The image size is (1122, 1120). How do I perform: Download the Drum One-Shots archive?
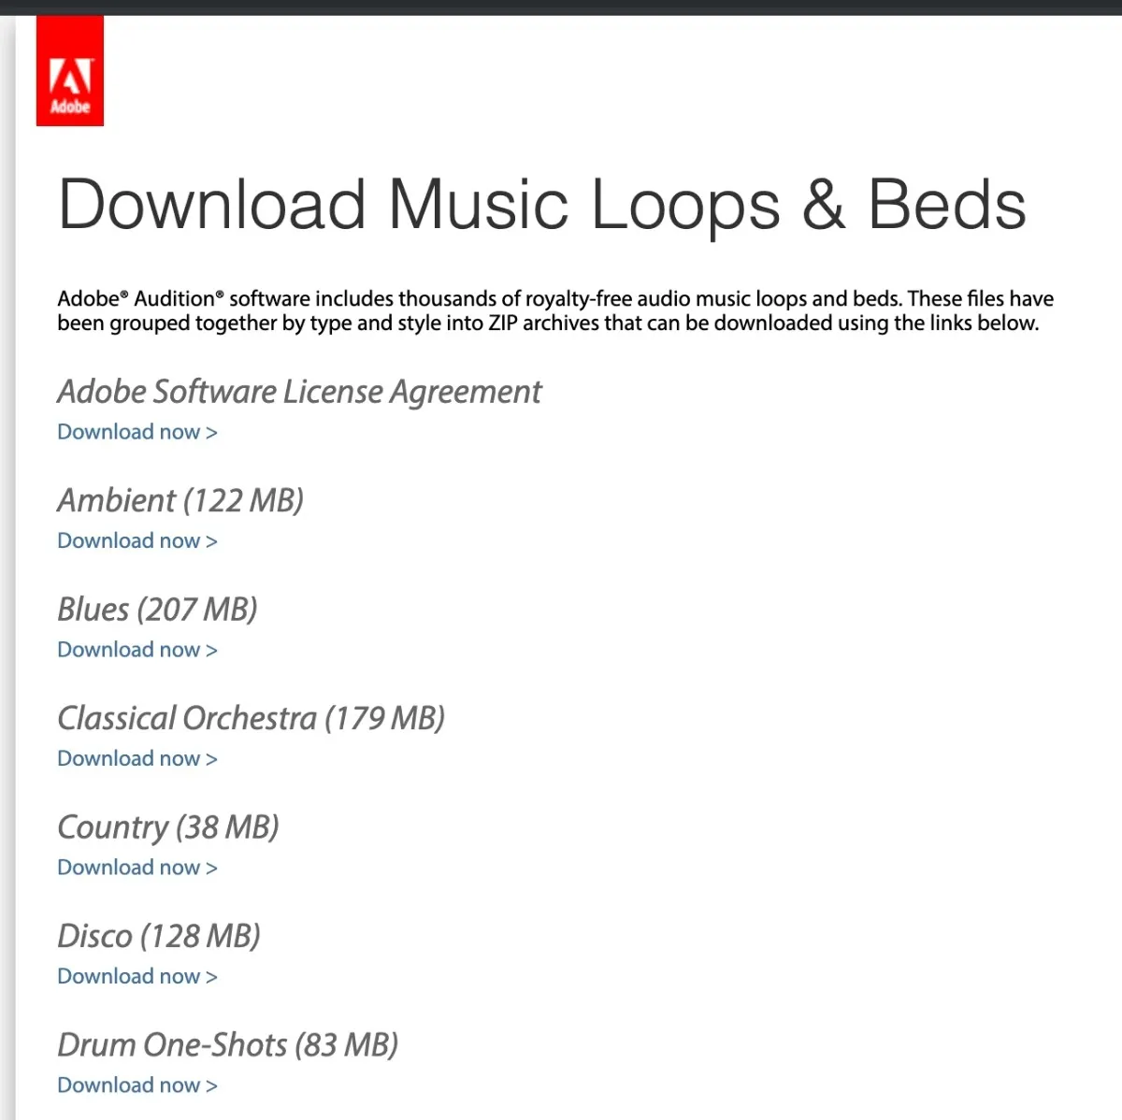(x=137, y=1084)
